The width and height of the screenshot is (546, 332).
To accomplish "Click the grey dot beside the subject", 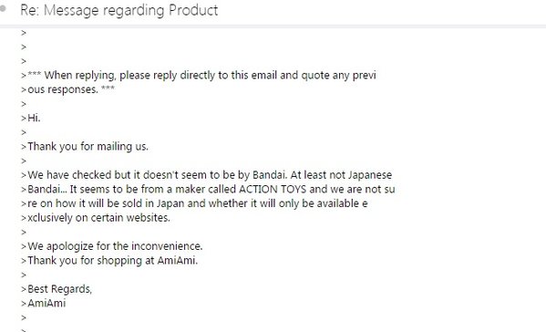I will pyautogui.click(x=3, y=8).
